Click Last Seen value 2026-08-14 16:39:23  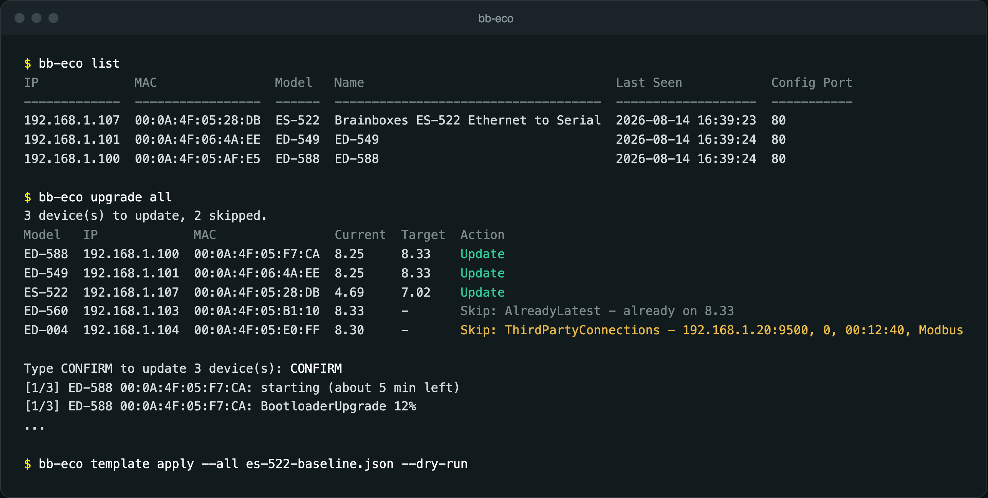[686, 120]
